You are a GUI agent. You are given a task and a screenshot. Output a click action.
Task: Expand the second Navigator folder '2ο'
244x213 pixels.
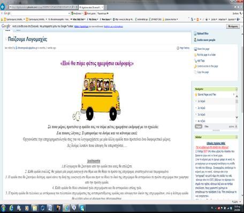click(x=196, y=108)
